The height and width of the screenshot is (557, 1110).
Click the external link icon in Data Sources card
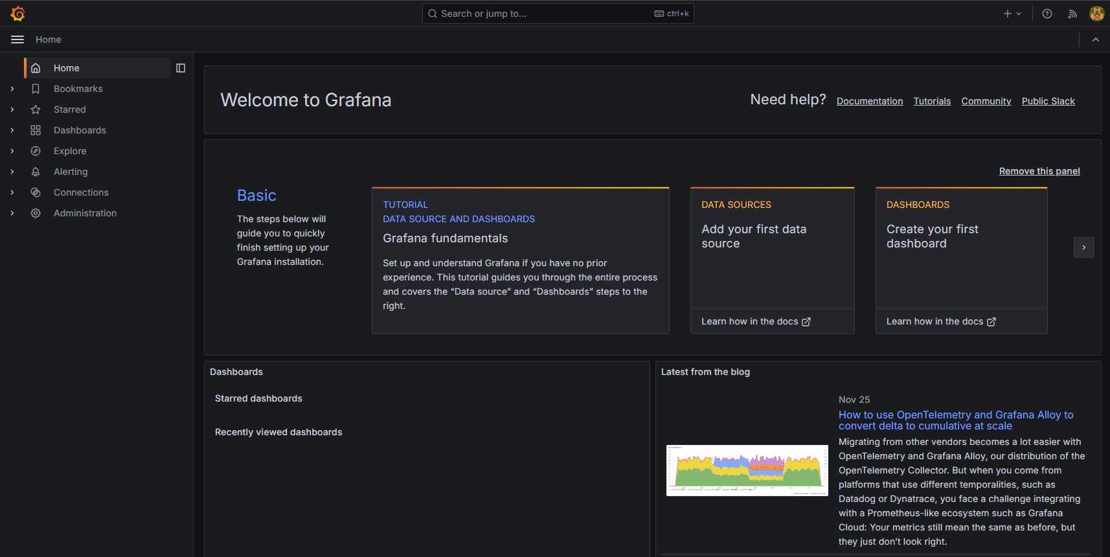(806, 322)
